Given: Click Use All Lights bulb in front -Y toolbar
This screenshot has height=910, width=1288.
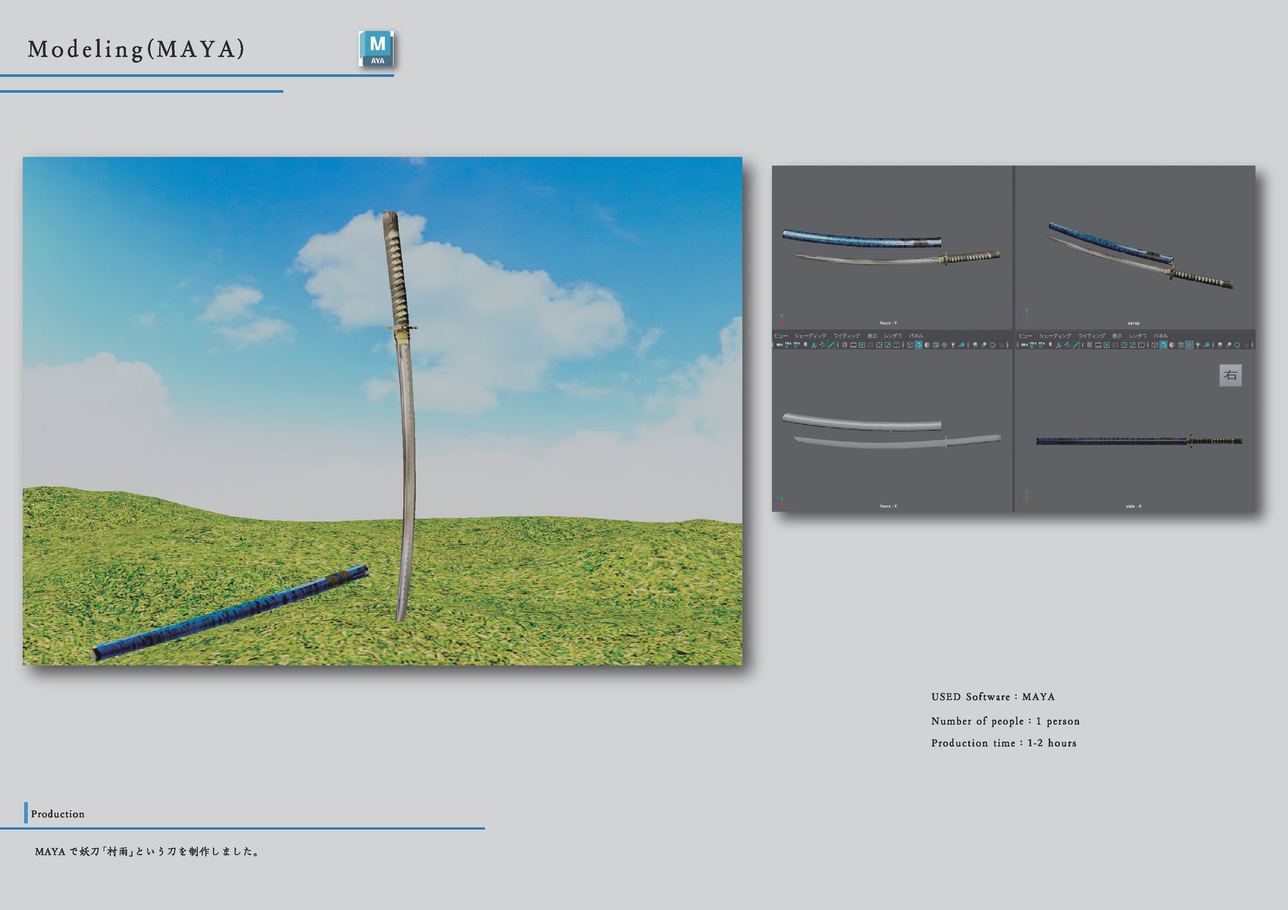Looking at the screenshot, I should [952, 345].
